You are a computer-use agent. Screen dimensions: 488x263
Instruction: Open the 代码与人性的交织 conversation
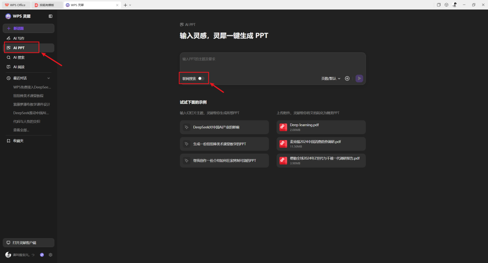pos(27,122)
